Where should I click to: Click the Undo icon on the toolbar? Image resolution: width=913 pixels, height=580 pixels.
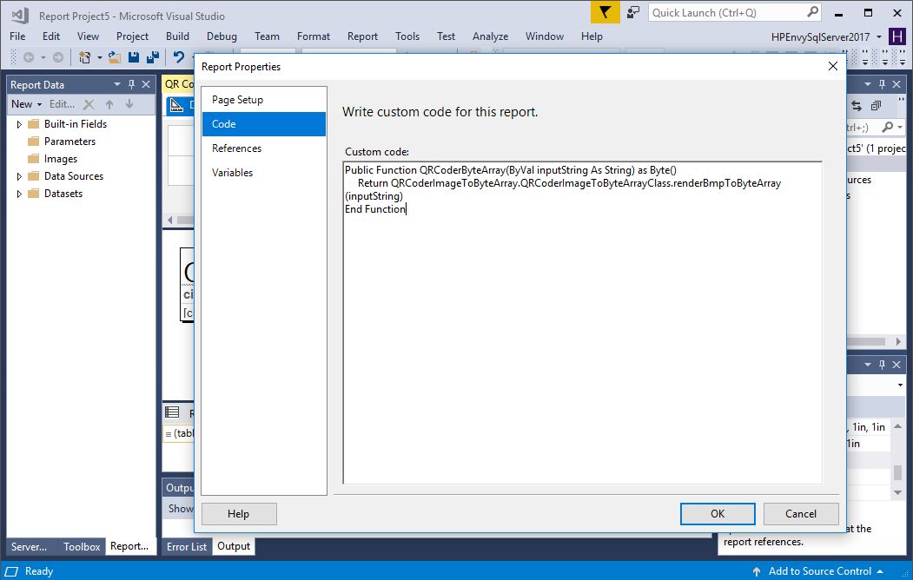[x=179, y=56]
